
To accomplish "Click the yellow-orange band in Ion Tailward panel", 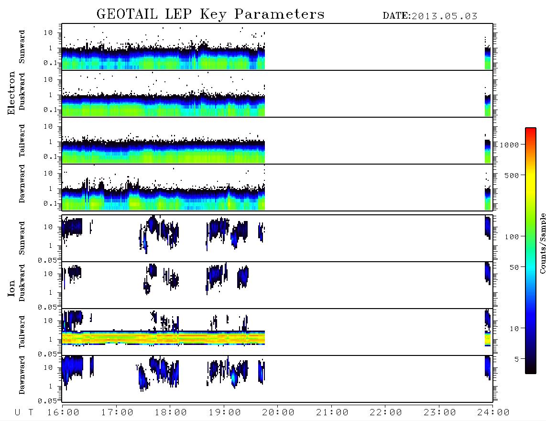I will pyautogui.click(x=164, y=338).
